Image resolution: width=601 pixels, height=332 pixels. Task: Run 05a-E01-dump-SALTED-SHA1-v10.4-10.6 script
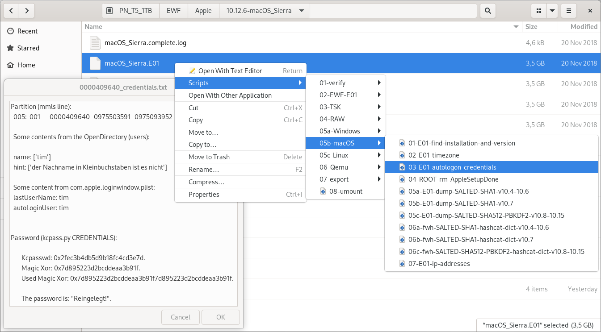pos(491,191)
